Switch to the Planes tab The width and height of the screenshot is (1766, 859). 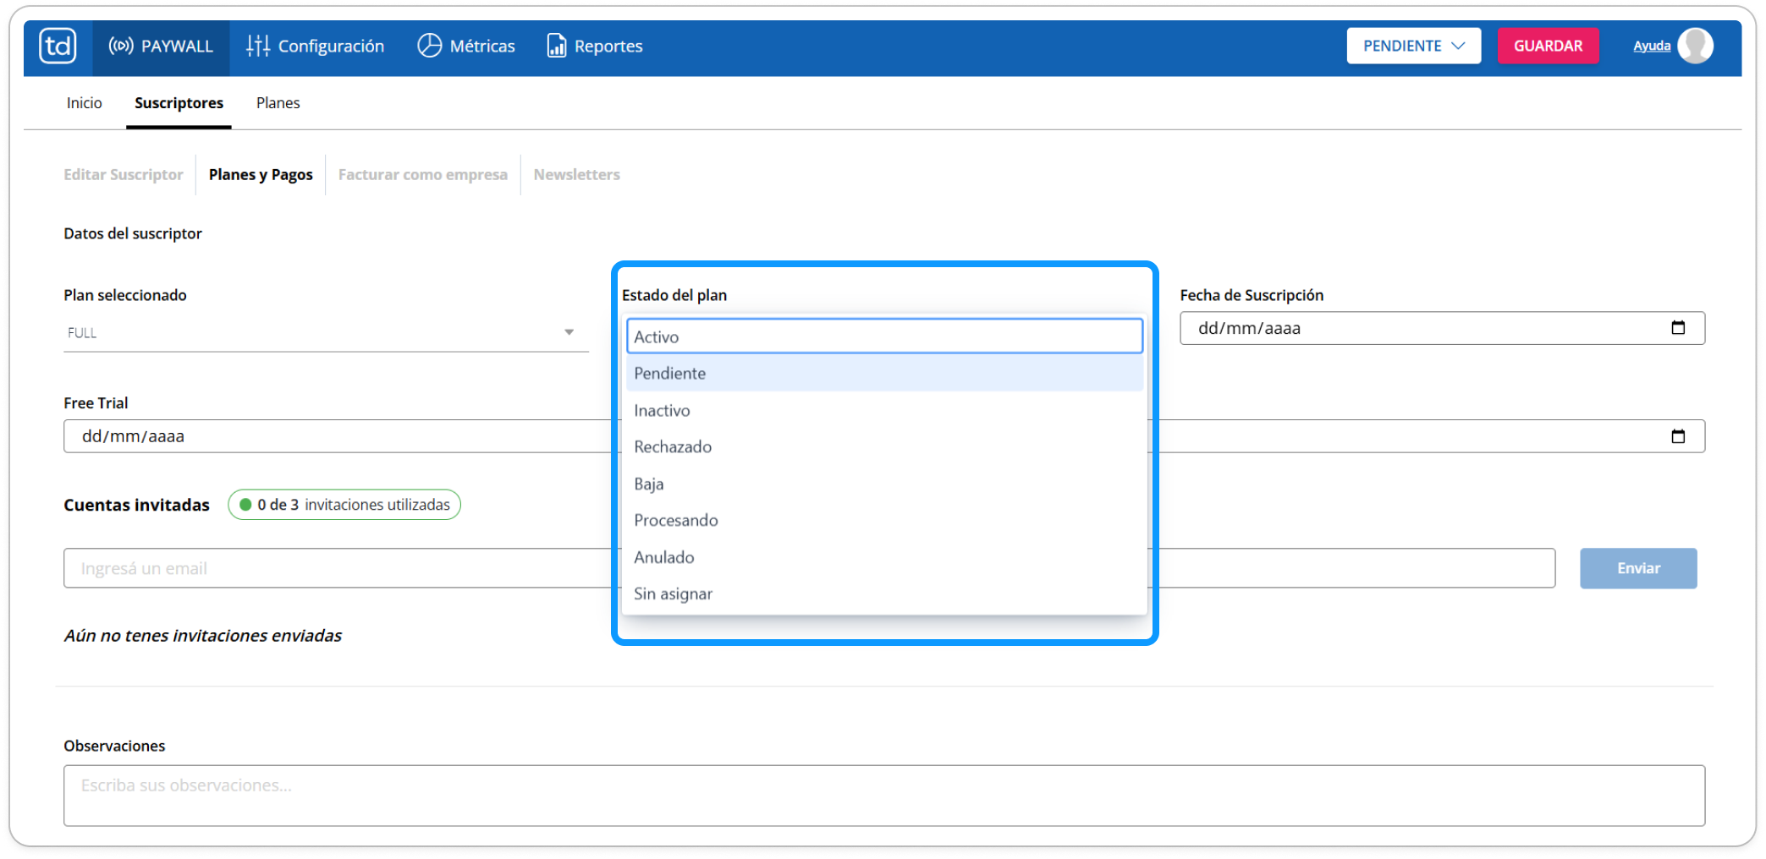point(278,102)
